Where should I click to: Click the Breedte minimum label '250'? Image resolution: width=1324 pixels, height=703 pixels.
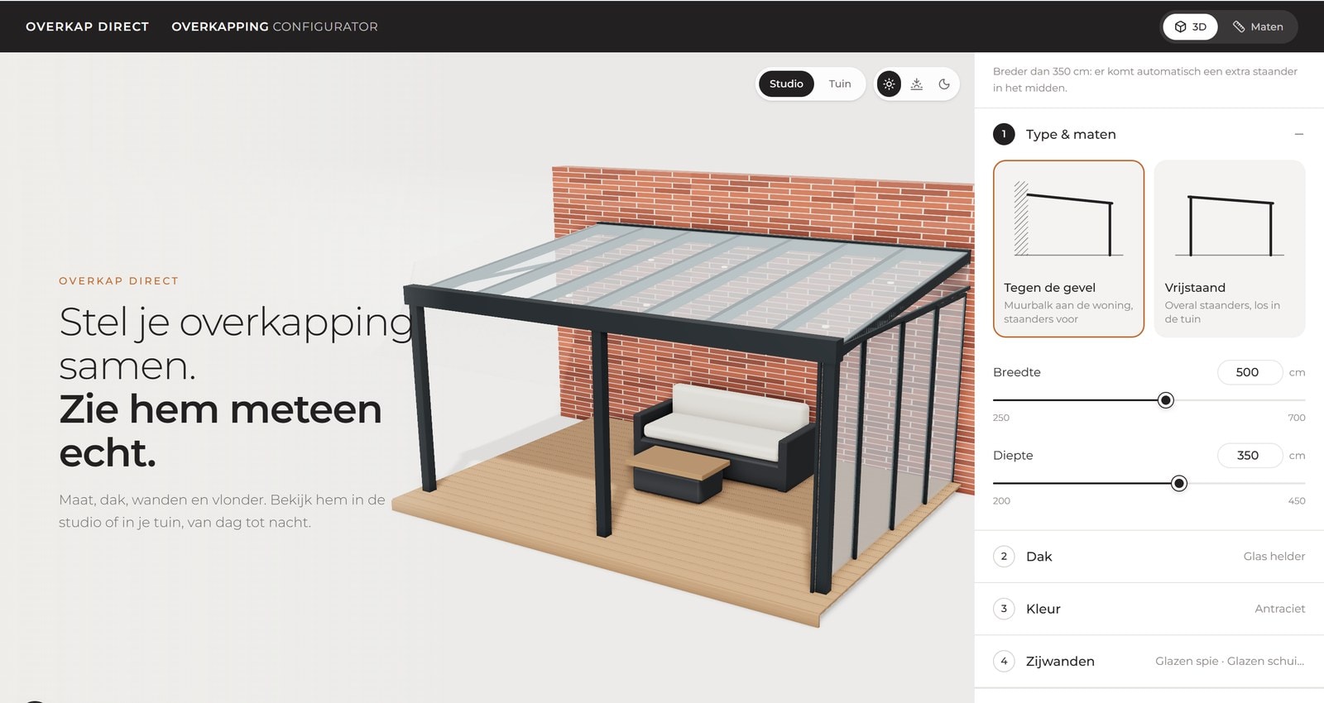1001,418
